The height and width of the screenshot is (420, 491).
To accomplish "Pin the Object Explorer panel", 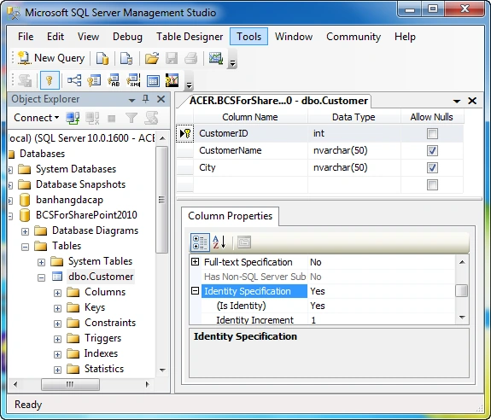I will [146, 99].
